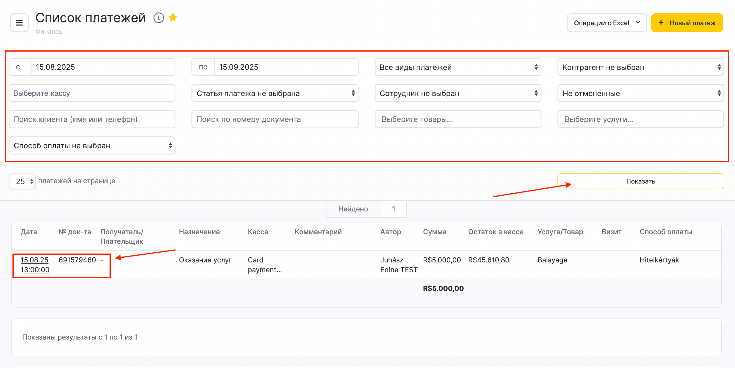Open payment dated 15.08.25 13:00:00

pyautogui.click(x=35, y=265)
